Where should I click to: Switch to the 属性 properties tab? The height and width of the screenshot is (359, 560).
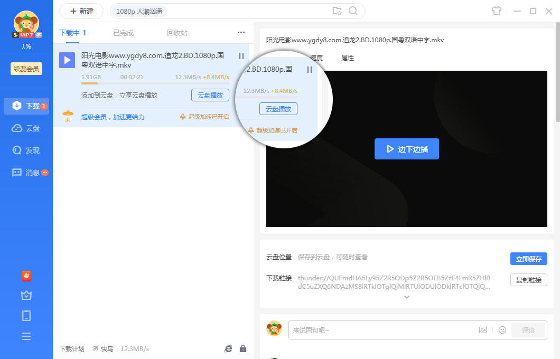click(348, 58)
